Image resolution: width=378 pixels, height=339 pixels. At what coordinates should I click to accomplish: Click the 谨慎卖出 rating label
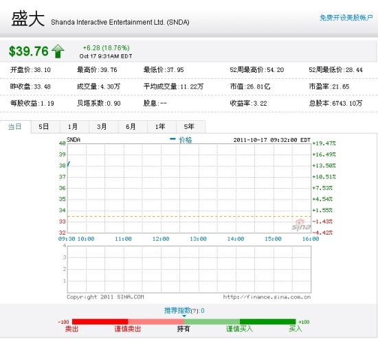click(128, 329)
